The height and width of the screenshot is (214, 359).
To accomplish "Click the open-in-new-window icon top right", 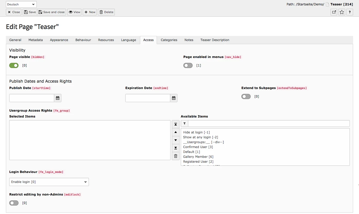I will (334, 12).
